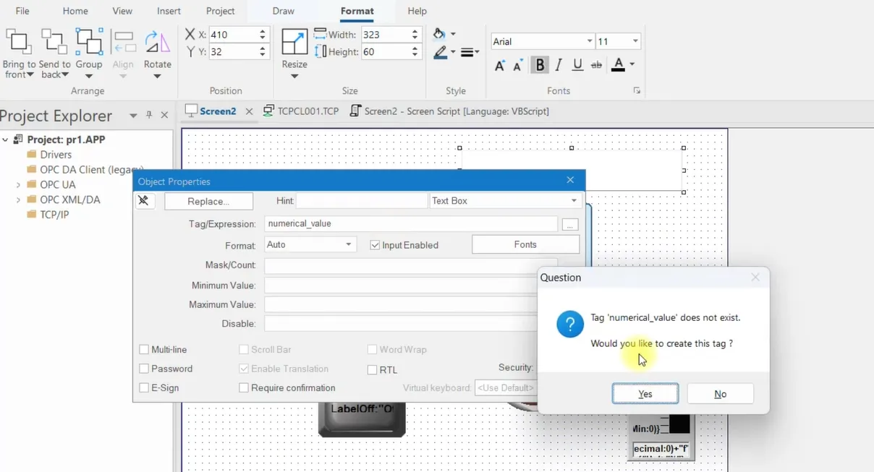The height and width of the screenshot is (472, 874).
Task: Click the blue question mark icon
Action: click(570, 324)
